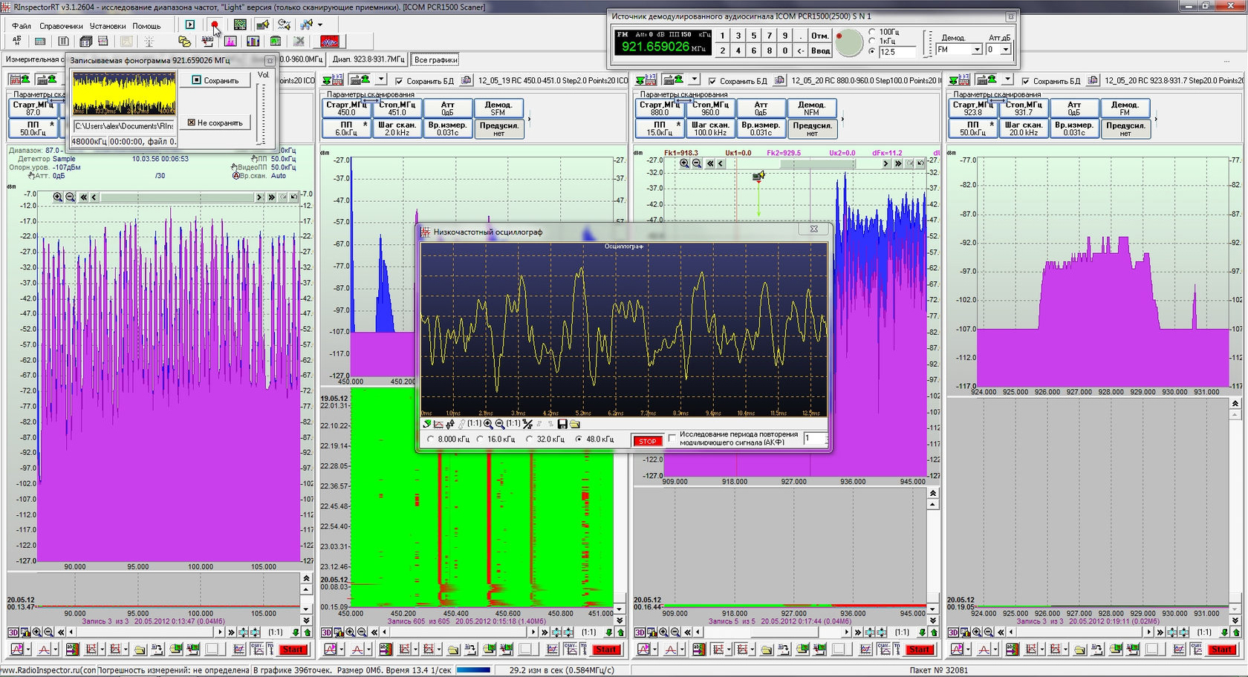
Task: Toggle Сохранить БД checkbox in rightmost panel
Action: click(x=1026, y=81)
